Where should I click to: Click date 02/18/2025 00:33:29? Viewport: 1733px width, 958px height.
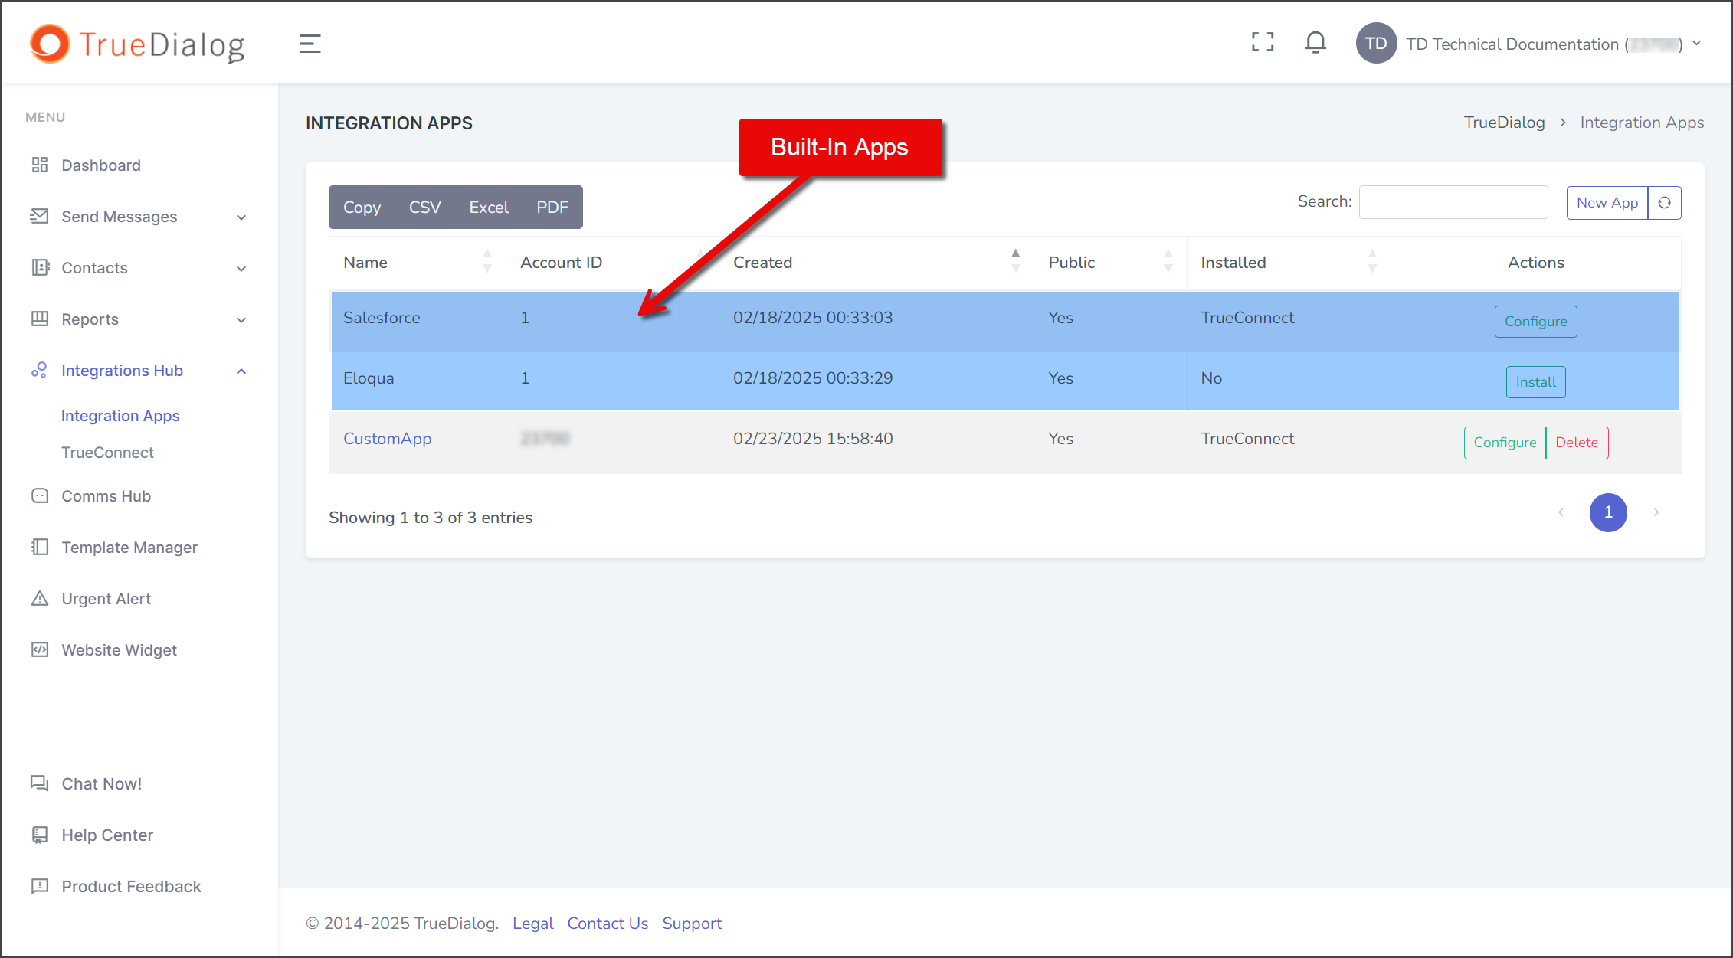pos(813,378)
